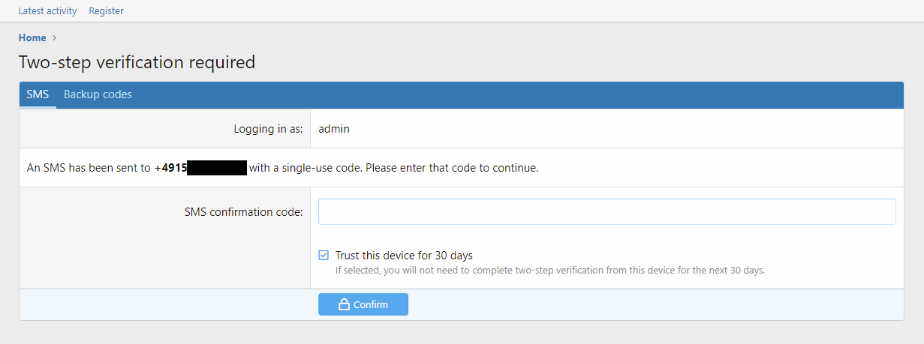
Task: Click the black redacted phone number box
Action: click(217, 168)
